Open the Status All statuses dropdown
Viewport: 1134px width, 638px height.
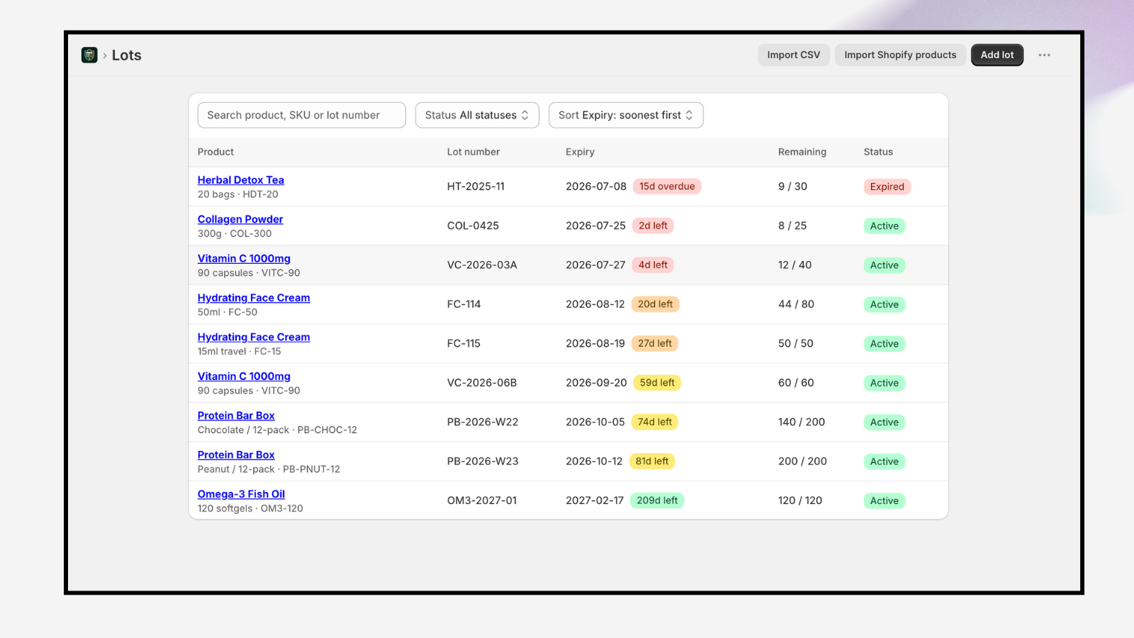[477, 116]
